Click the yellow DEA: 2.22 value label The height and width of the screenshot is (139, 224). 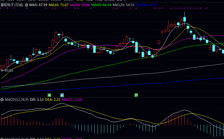(x=52, y=99)
